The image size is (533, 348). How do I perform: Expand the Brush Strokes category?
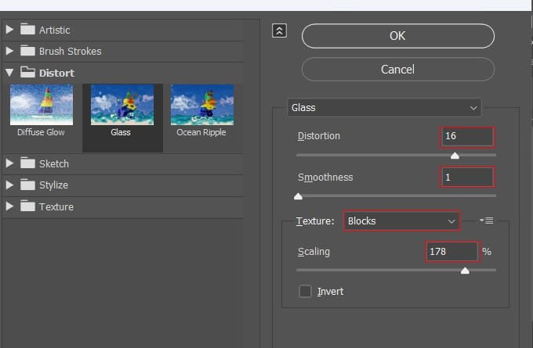(x=9, y=51)
